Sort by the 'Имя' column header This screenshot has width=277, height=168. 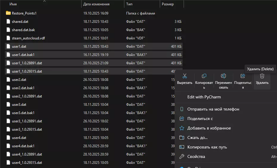click(13, 4)
